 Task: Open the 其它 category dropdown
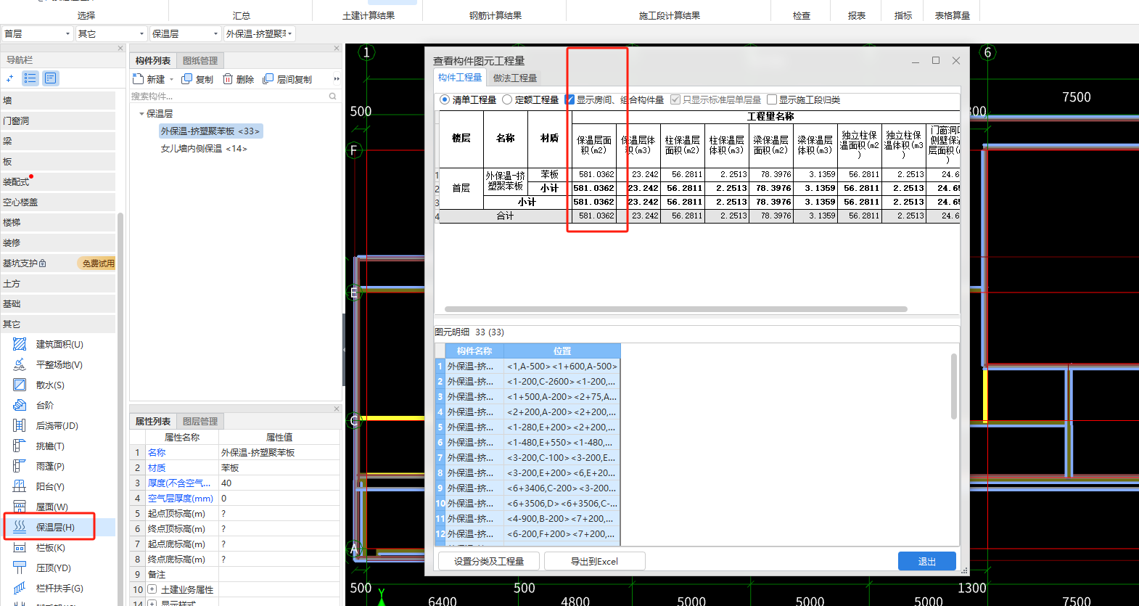coord(111,33)
